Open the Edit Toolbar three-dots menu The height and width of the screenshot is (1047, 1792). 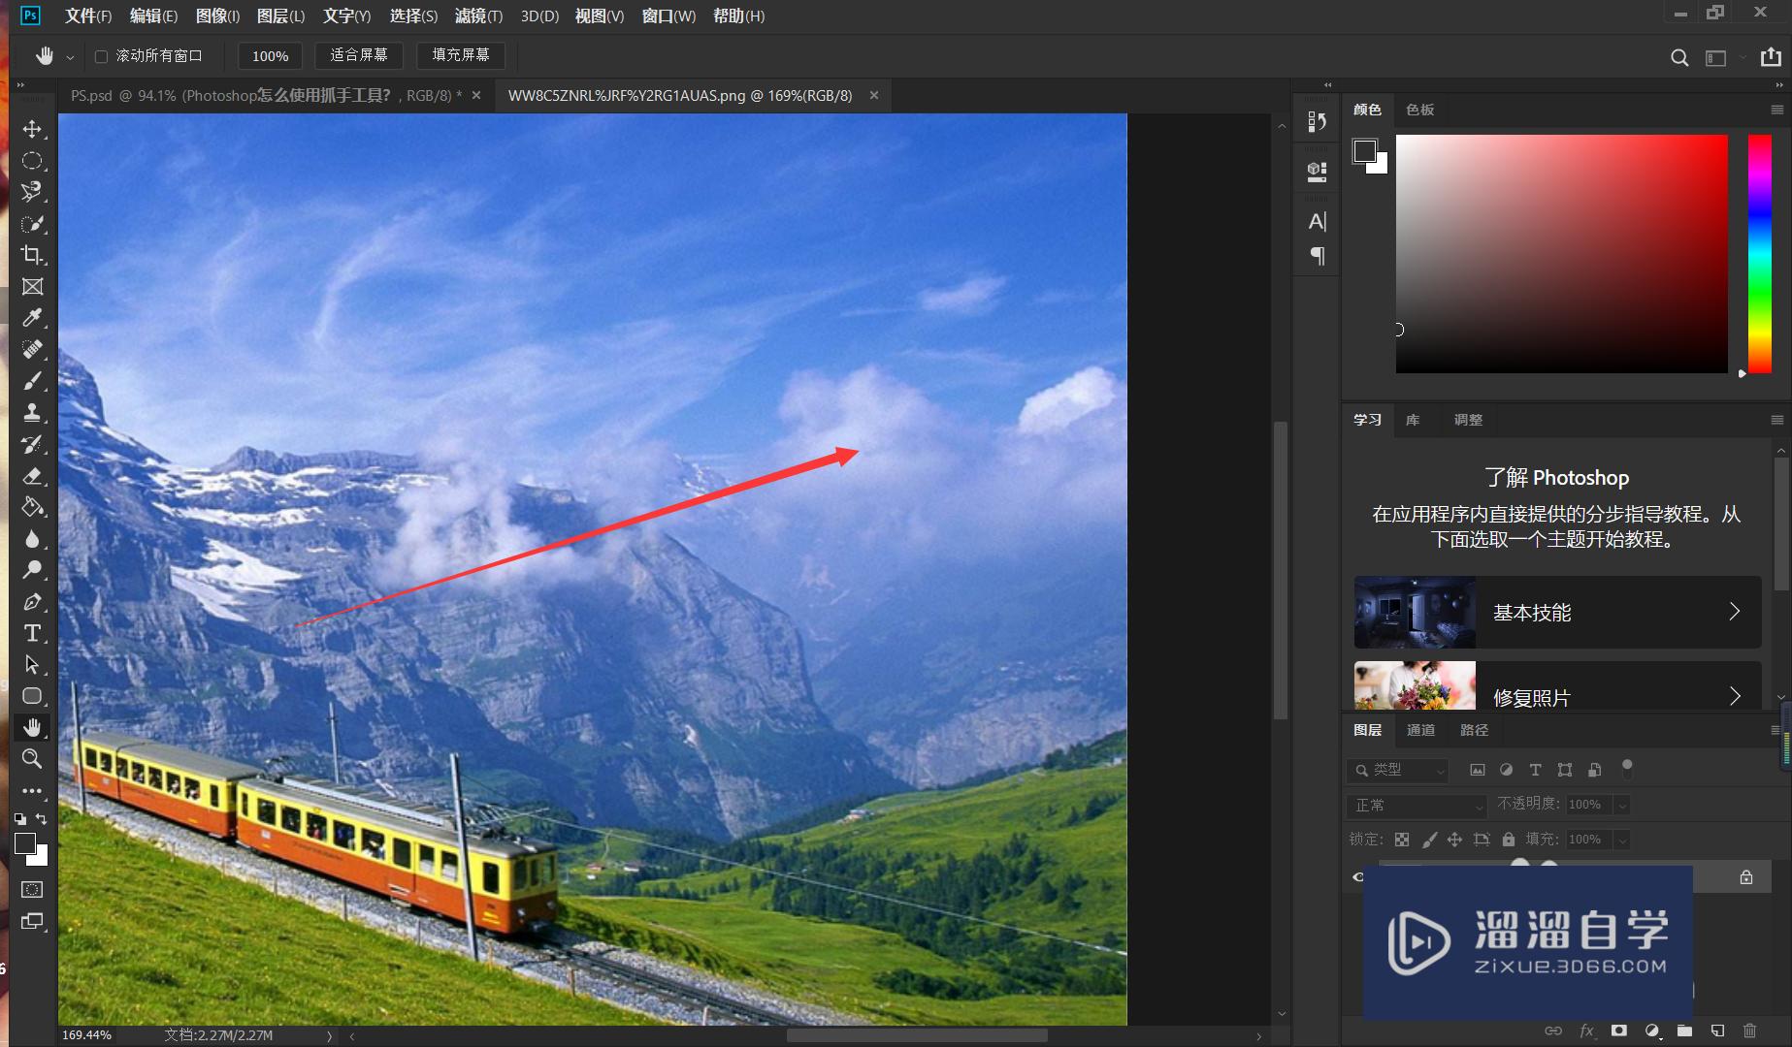click(32, 791)
